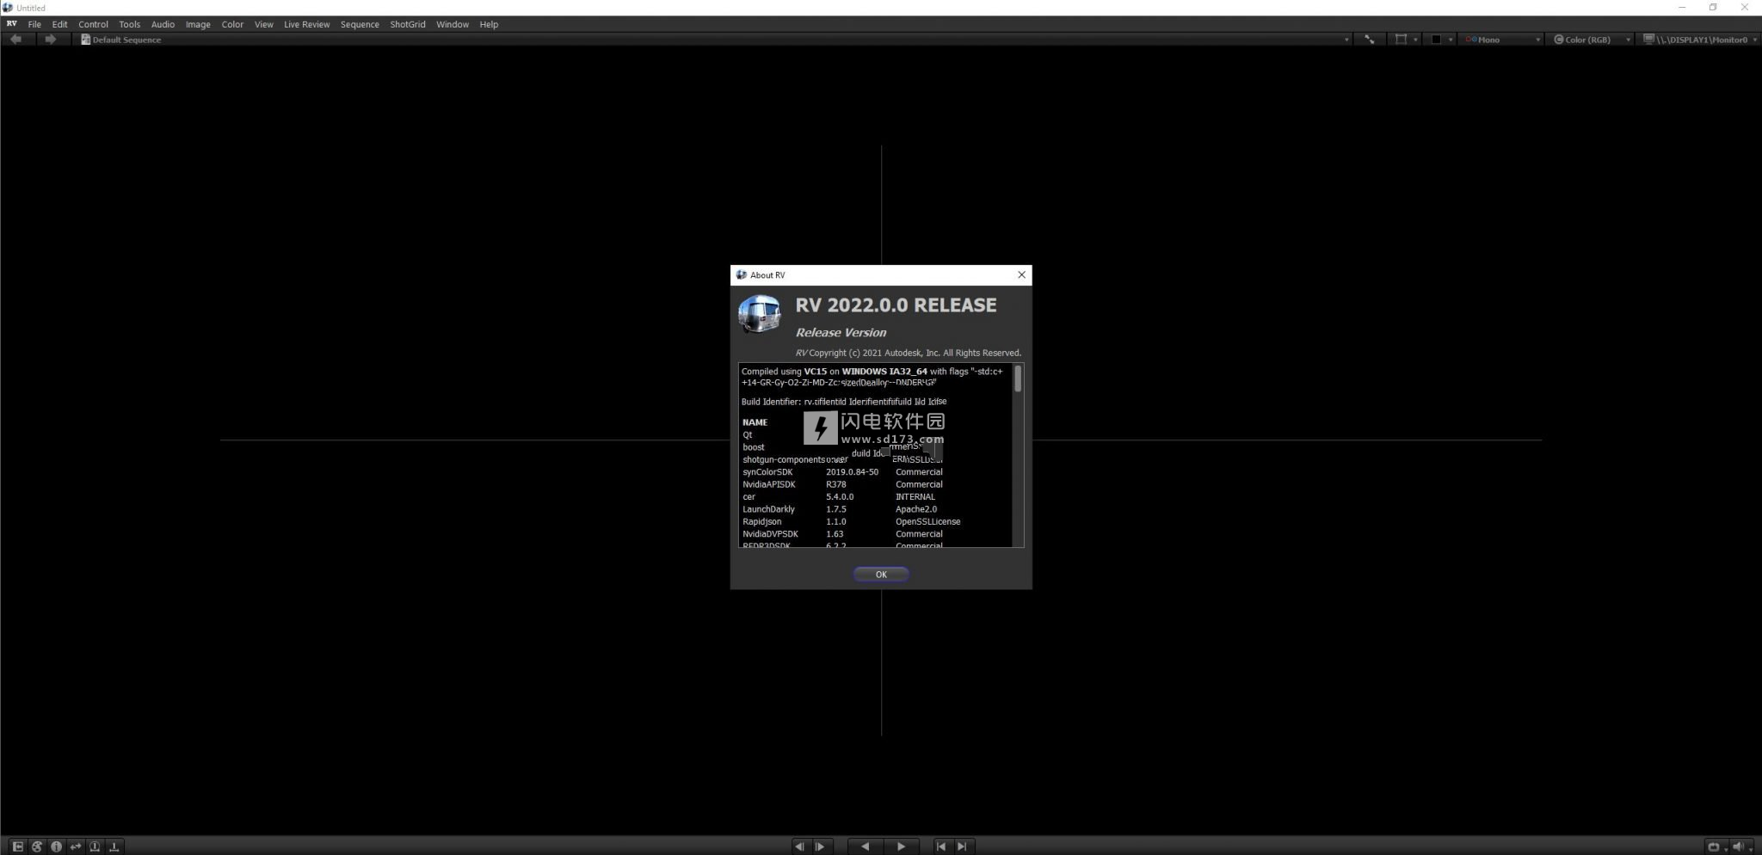Click the NvidiaDVPSDK entry

coord(770,534)
